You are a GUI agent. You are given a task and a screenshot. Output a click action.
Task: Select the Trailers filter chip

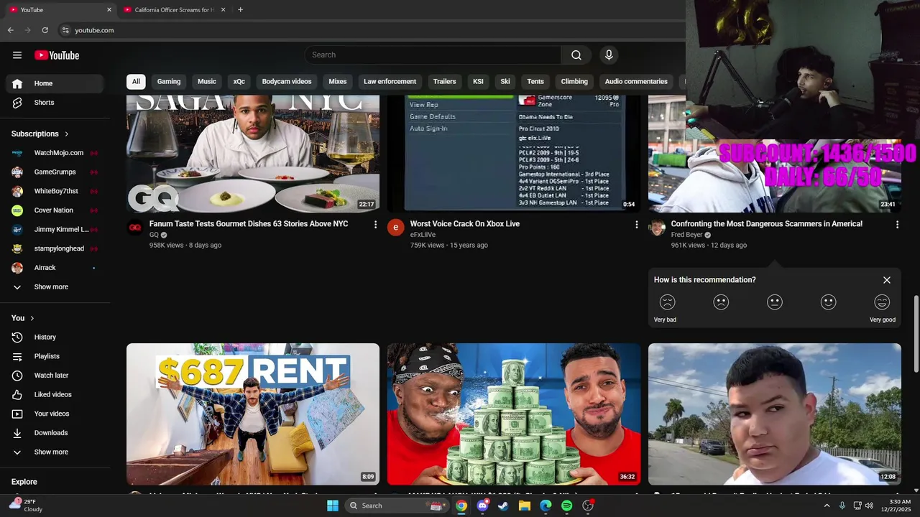(445, 81)
